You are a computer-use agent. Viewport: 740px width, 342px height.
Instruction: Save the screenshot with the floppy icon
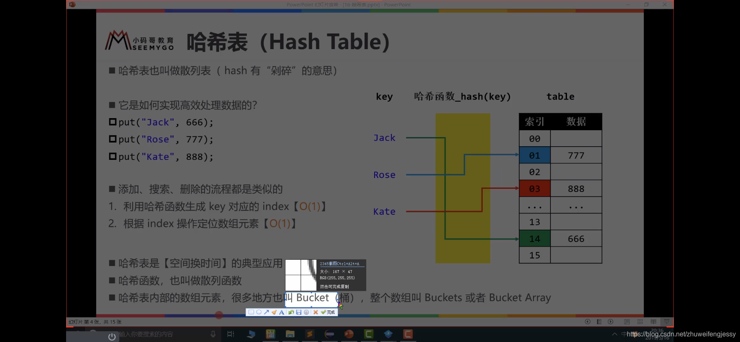299,312
